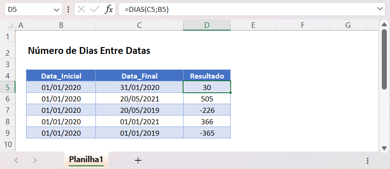This screenshot has height=169, width=390.
Task: Select result cell showing 366
Action: point(207,121)
